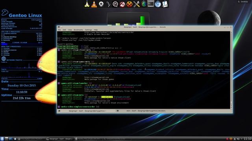Click the network traffic globe icon in the widget
252x141 pixels.
(x=4, y=59)
